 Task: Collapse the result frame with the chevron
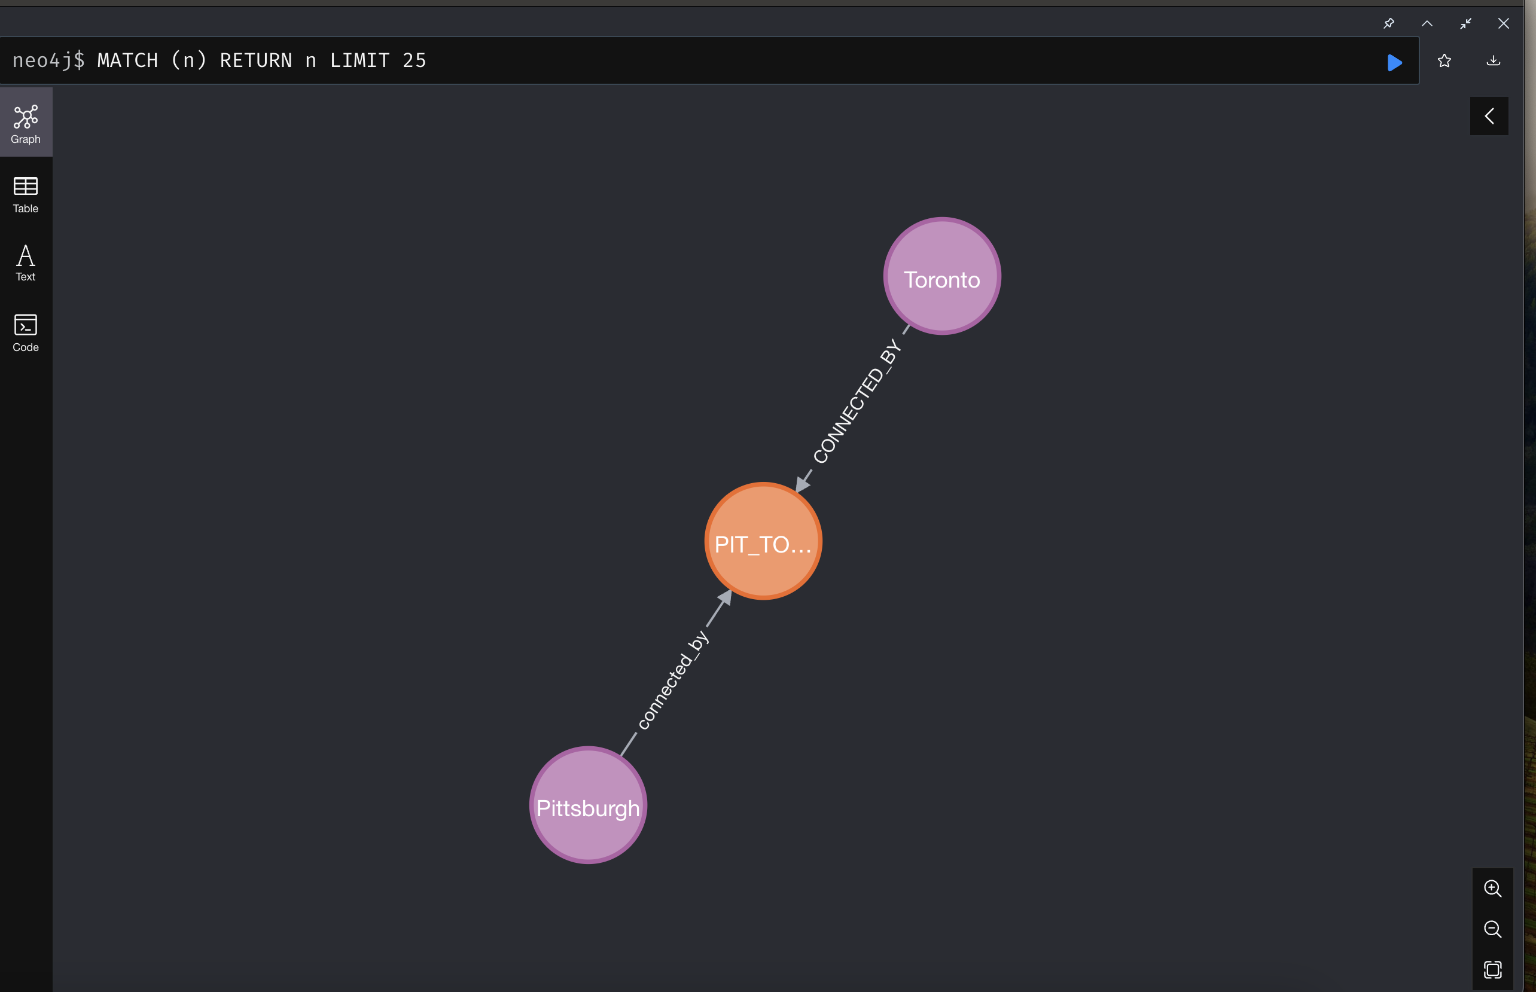[1427, 23]
